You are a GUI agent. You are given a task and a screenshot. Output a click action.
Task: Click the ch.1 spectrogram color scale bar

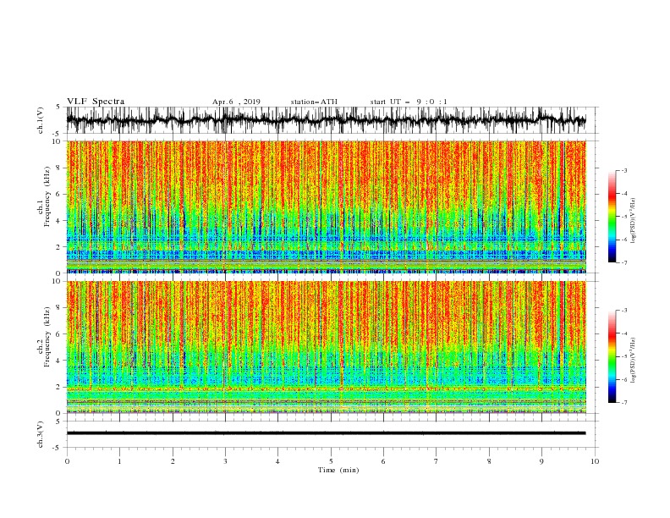click(612, 217)
